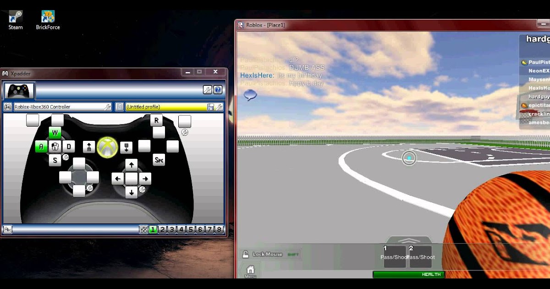Switch to set 4 in Xpadder

coord(181,230)
